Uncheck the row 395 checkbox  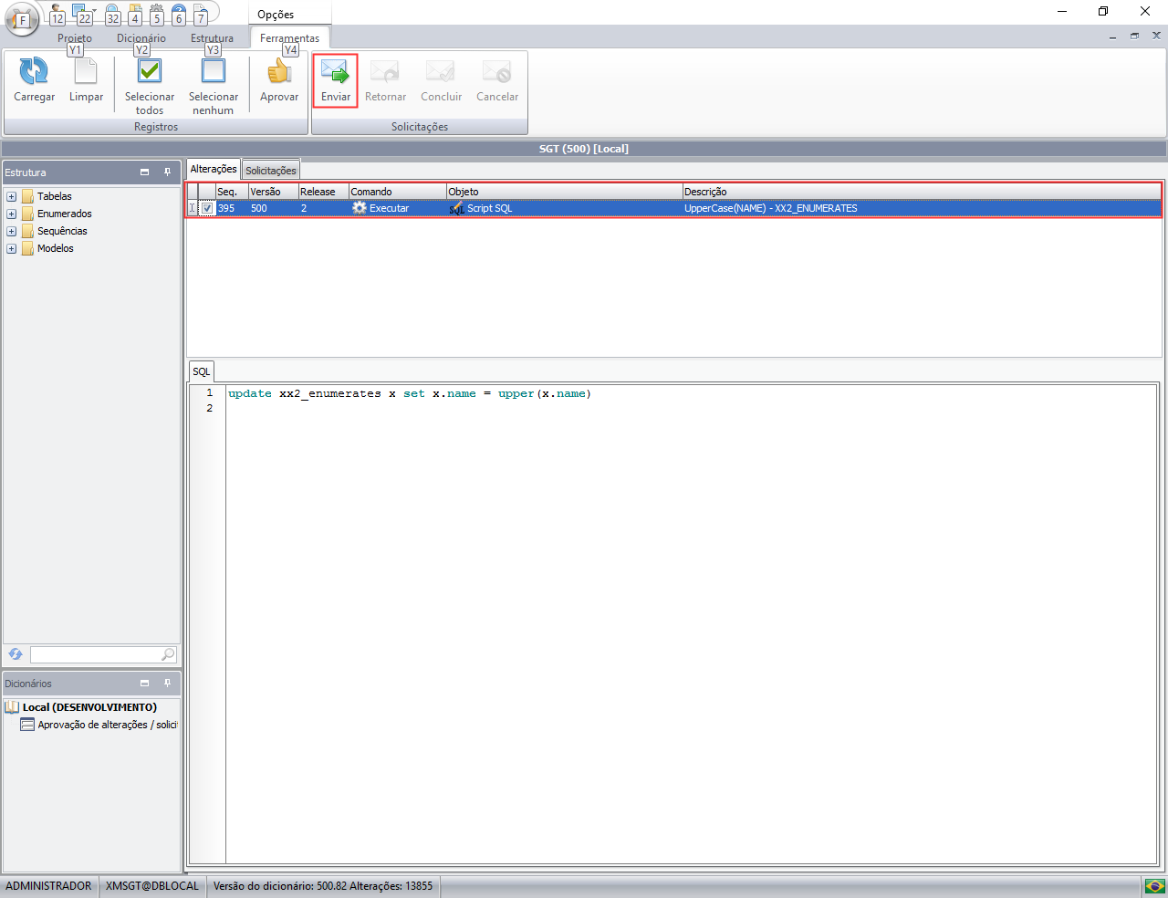(207, 209)
